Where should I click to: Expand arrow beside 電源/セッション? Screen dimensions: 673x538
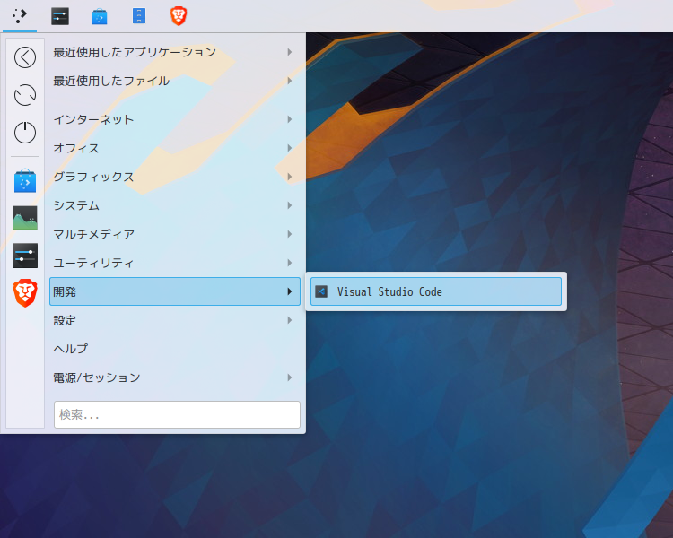point(290,377)
